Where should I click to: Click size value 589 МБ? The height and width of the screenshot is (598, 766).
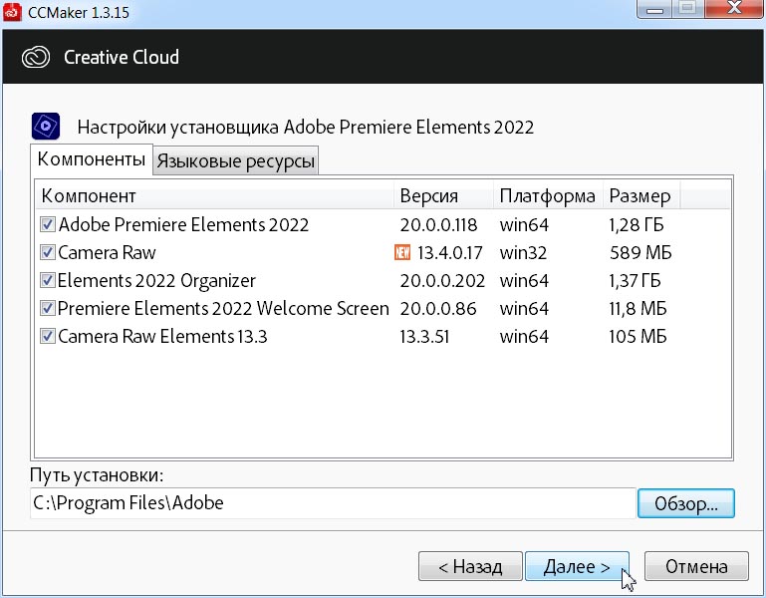click(x=640, y=253)
